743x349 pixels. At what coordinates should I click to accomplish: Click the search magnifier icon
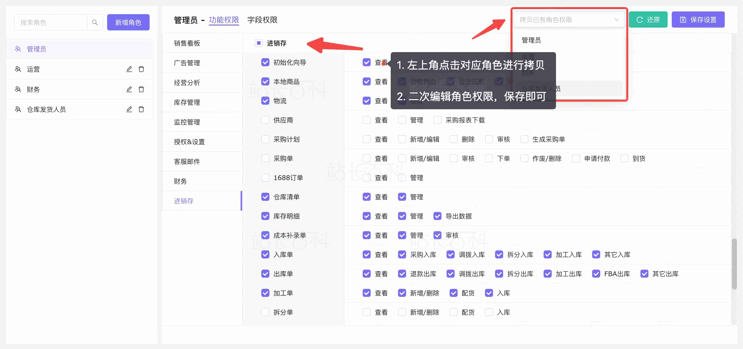coord(95,22)
